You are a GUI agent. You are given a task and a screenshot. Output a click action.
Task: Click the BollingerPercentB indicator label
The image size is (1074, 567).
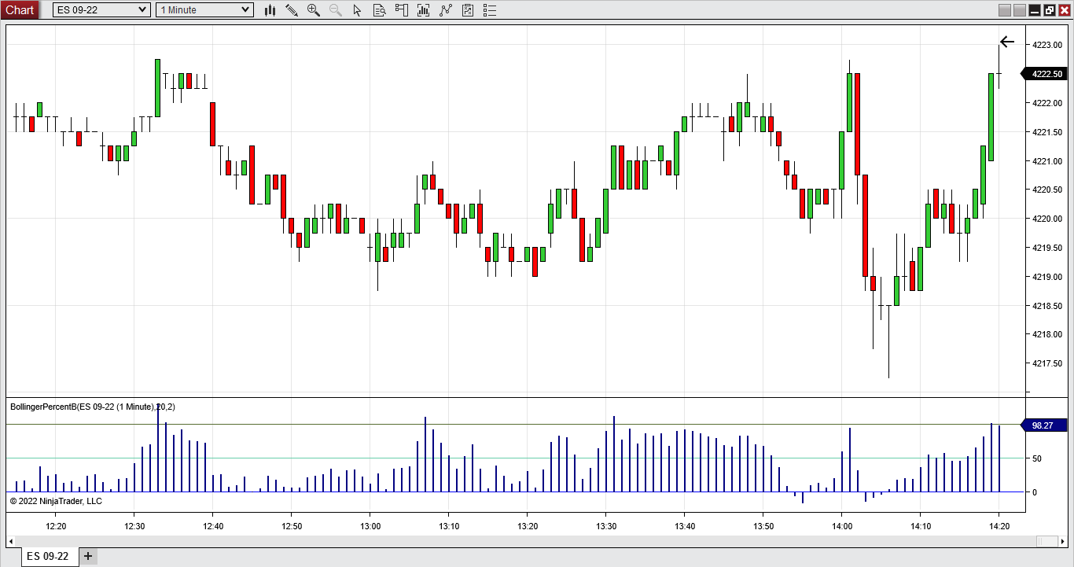coord(92,407)
